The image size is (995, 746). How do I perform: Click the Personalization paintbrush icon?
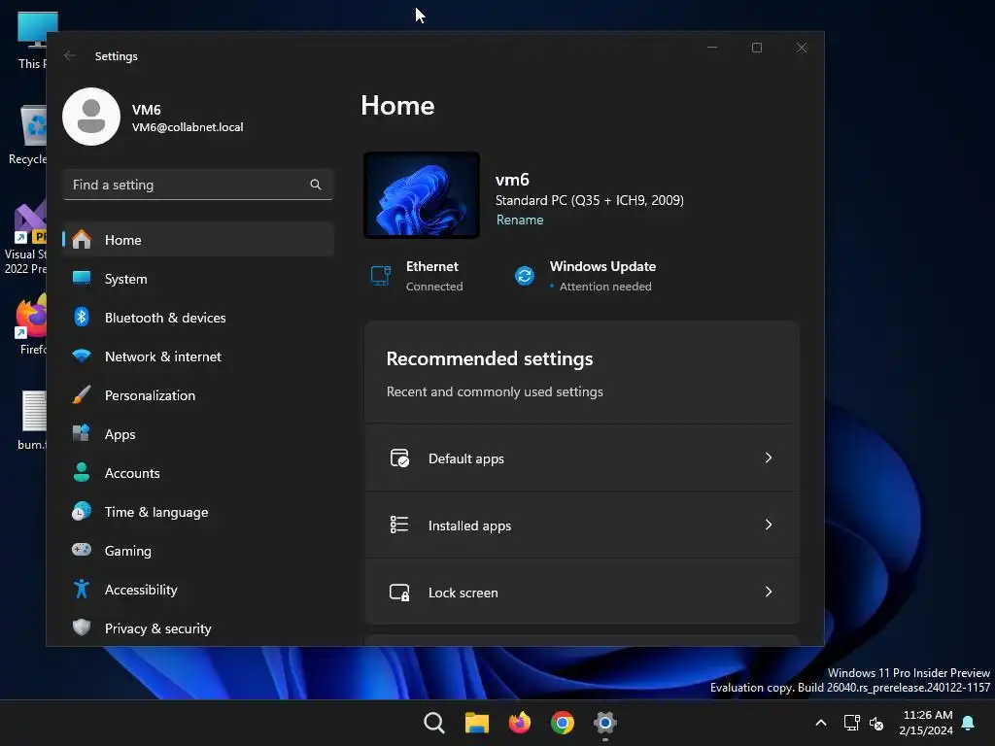click(x=82, y=394)
